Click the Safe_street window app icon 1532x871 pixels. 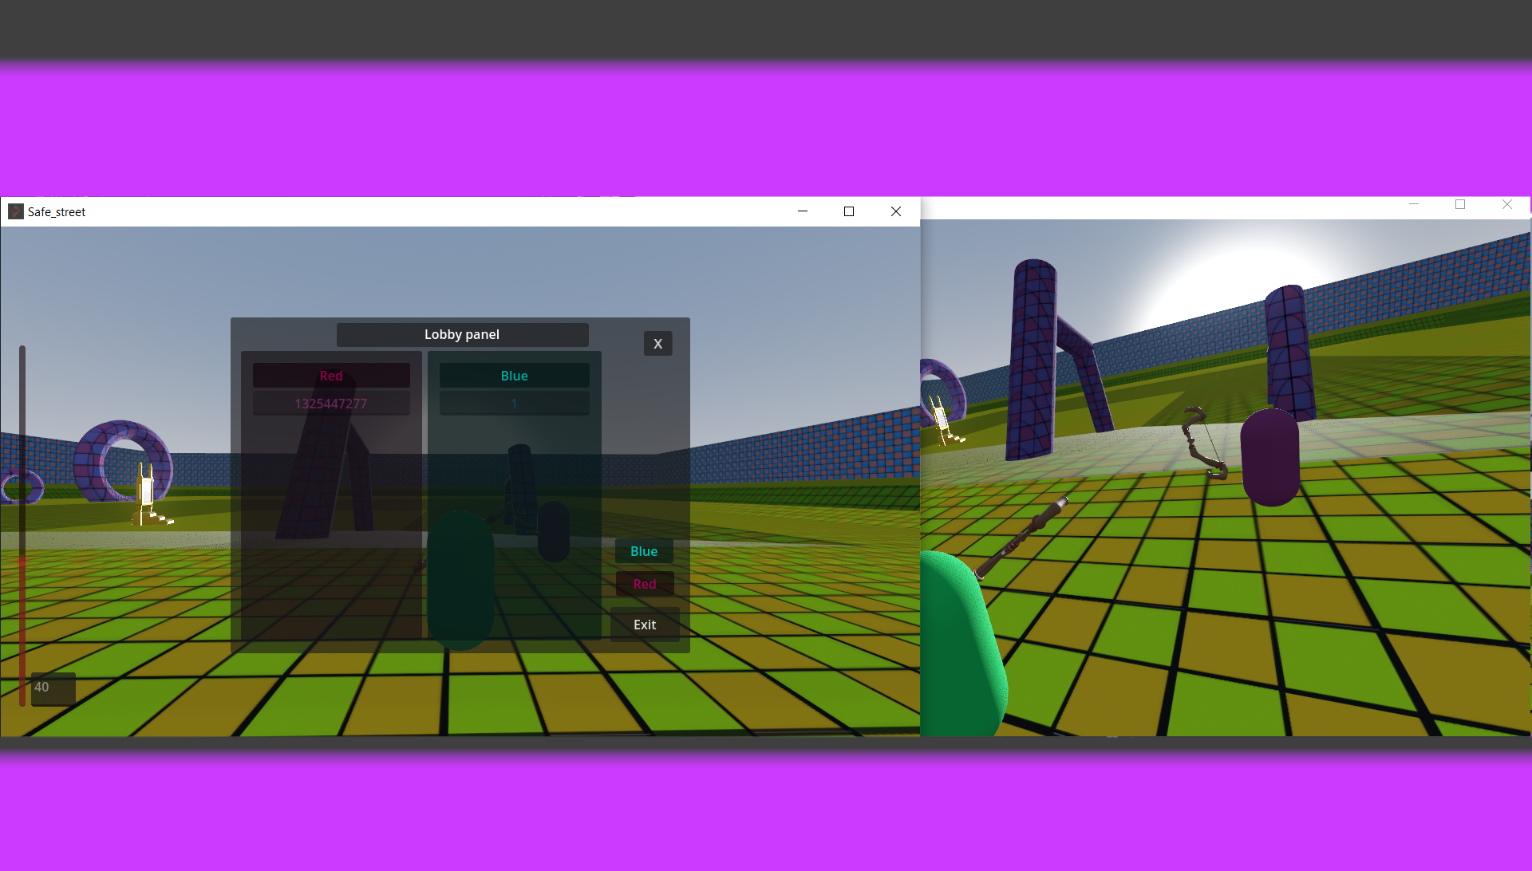point(15,211)
